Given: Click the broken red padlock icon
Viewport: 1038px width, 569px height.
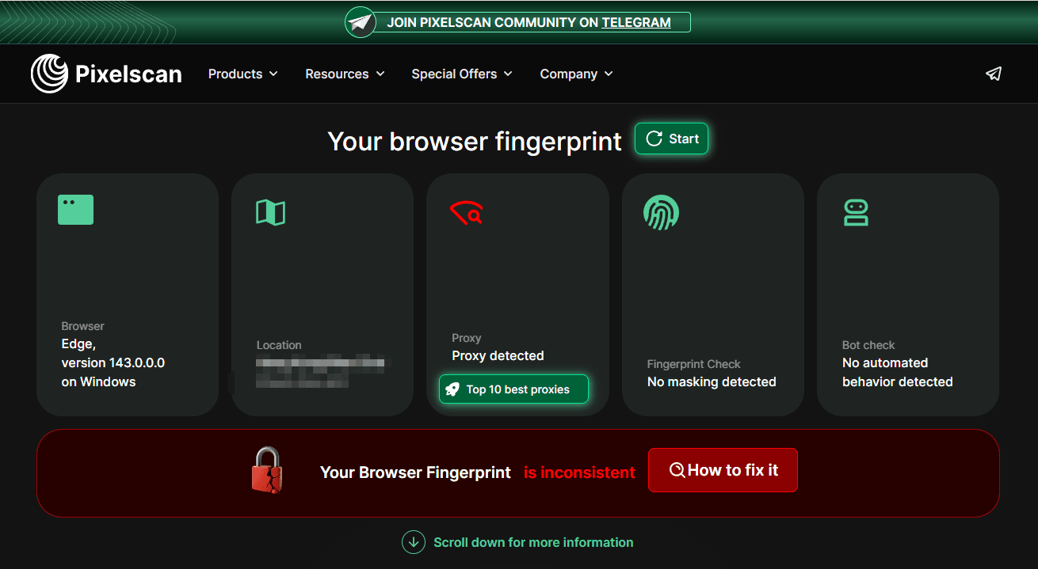Looking at the screenshot, I should (267, 471).
